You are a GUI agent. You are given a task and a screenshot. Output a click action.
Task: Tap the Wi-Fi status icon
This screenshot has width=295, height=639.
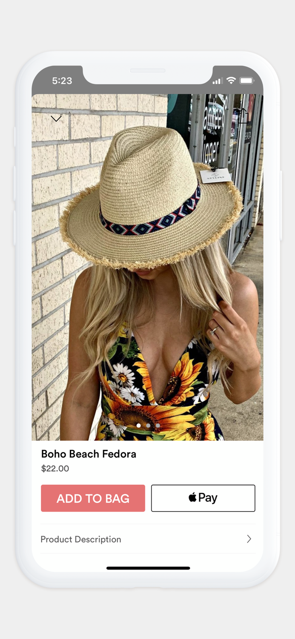coord(231,81)
